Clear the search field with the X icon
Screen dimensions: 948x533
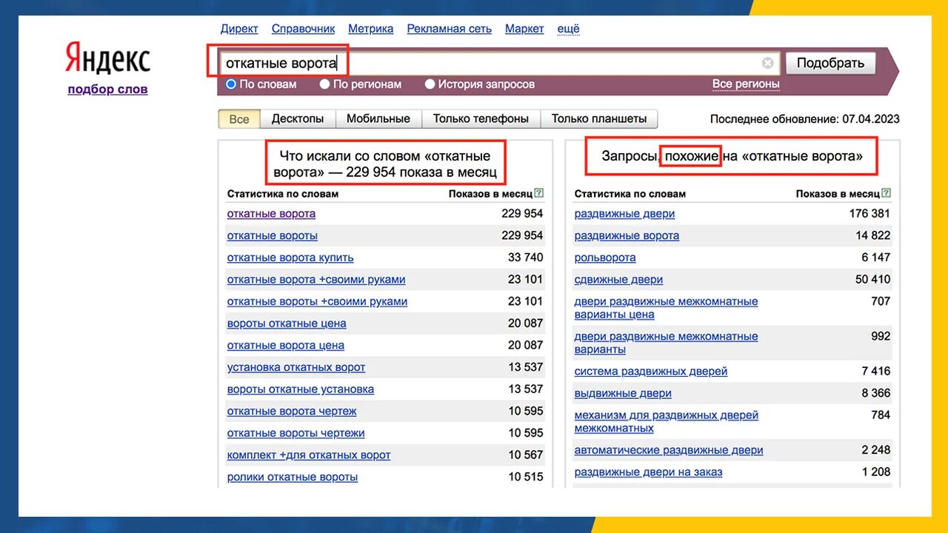(768, 63)
